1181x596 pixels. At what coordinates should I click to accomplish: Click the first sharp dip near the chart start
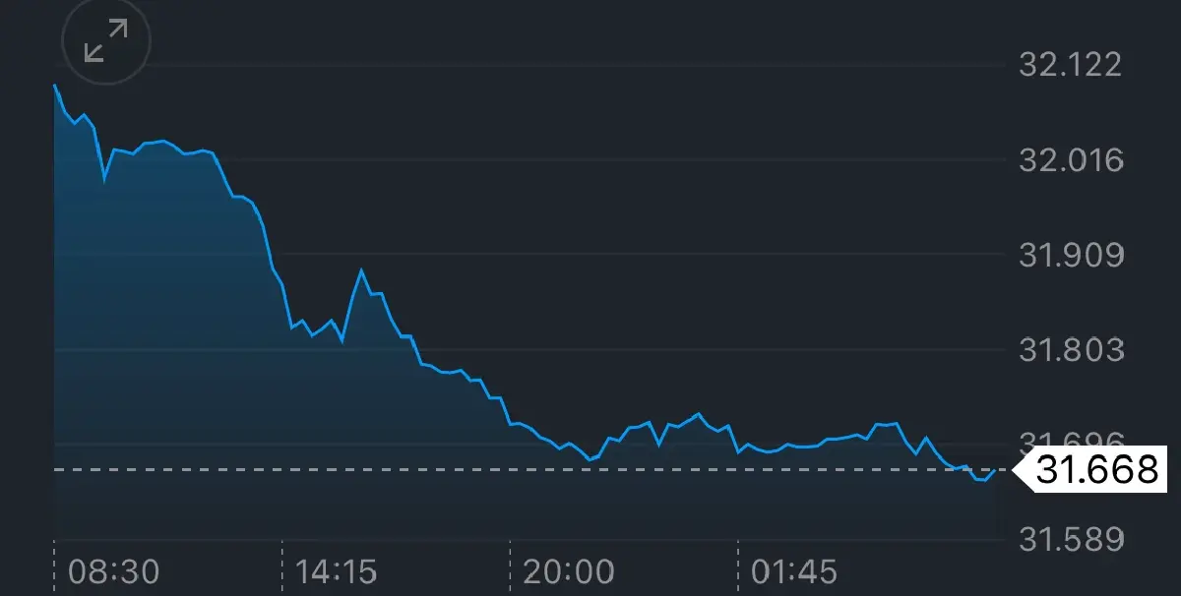coord(105,180)
